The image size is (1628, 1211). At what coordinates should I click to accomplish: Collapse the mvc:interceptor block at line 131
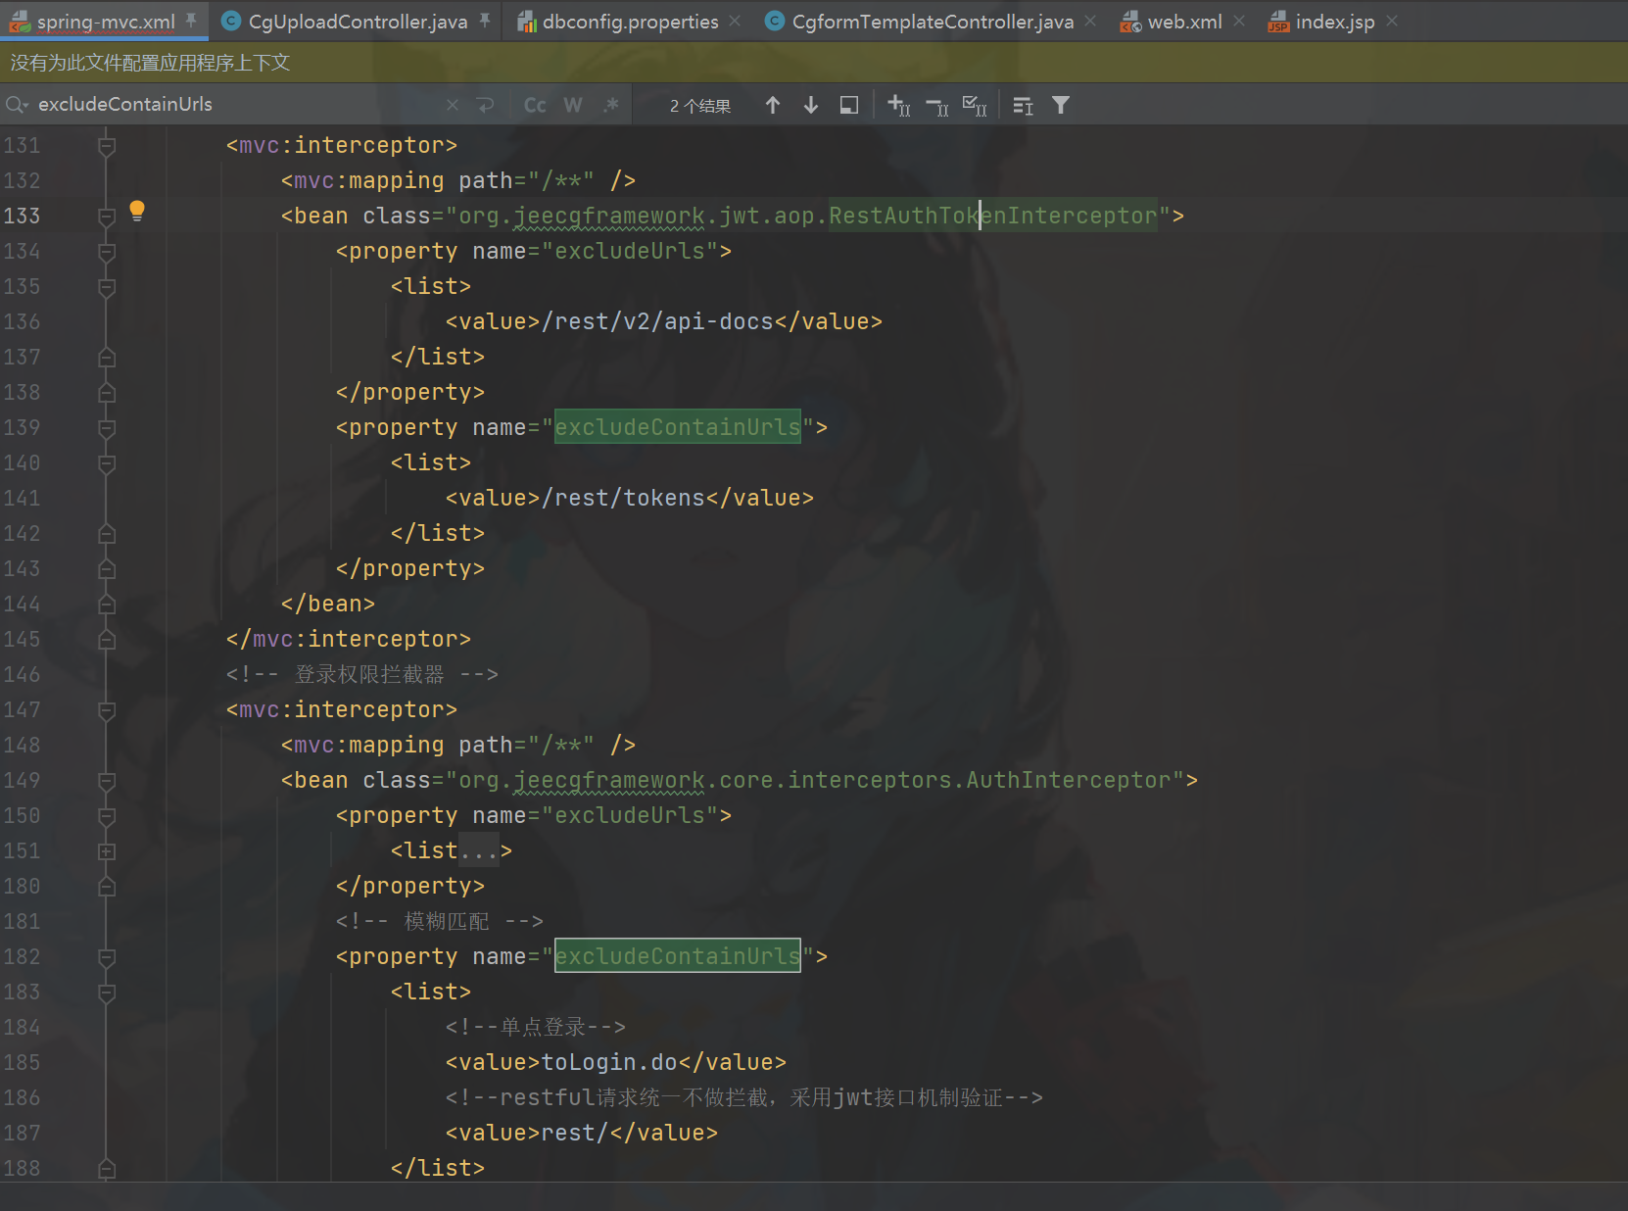107,146
